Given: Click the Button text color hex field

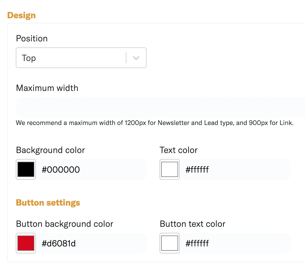Looking at the screenshot, I should click(236, 243).
